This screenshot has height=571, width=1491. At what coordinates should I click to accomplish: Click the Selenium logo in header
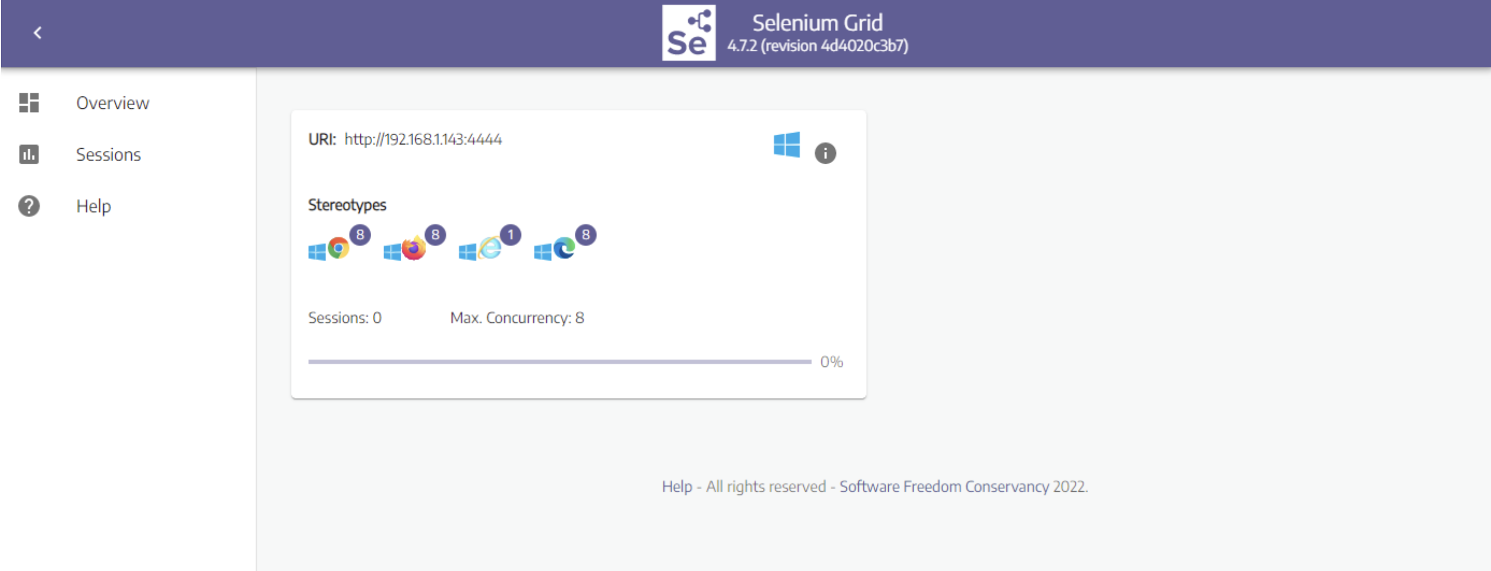[688, 33]
